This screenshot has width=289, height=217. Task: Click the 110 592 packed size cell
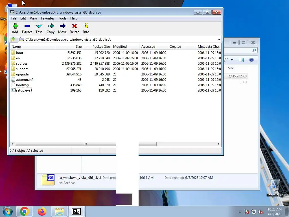(x=104, y=90)
